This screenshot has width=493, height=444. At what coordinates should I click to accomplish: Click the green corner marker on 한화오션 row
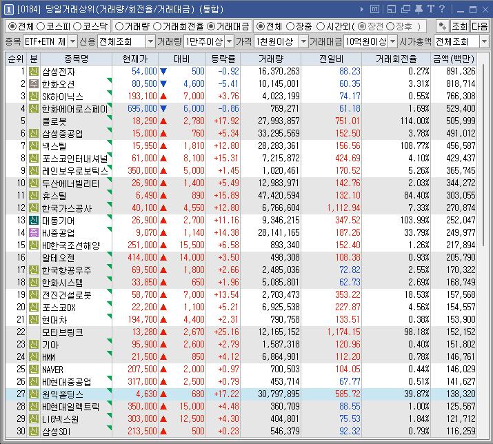(x=110, y=80)
